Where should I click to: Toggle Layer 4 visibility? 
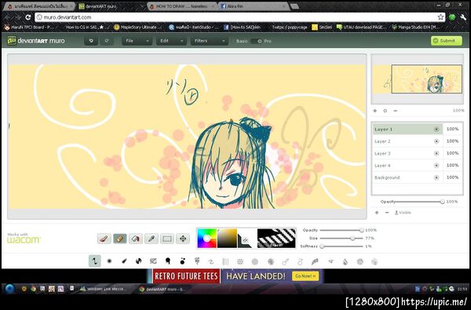tap(436, 166)
